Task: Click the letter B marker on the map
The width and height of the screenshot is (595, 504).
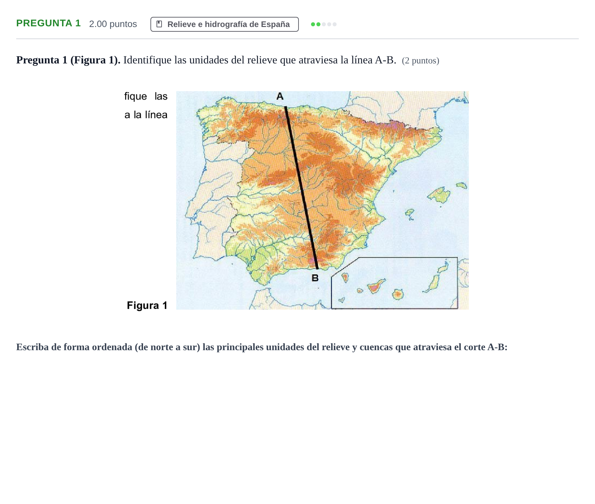Action: click(315, 278)
